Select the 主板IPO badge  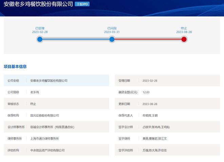click(x=82, y=4)
